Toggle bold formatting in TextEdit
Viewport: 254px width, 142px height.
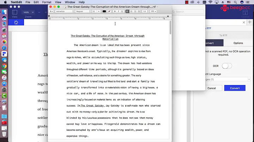(x=115, y=11)
